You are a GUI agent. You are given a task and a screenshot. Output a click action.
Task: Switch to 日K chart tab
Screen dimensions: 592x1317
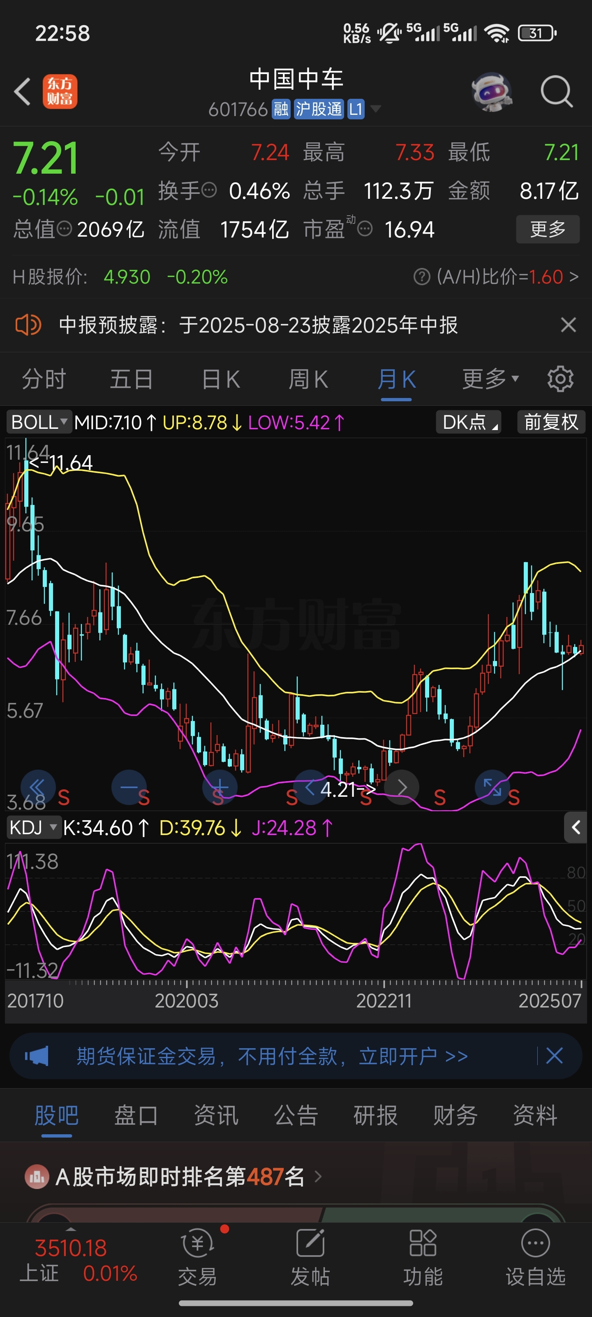tap(221, 379)
